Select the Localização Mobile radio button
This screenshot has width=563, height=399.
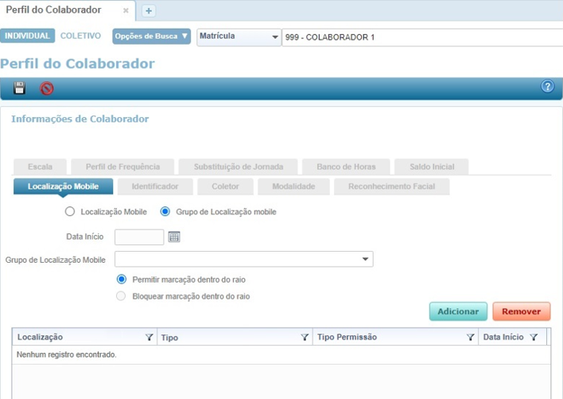70,212
